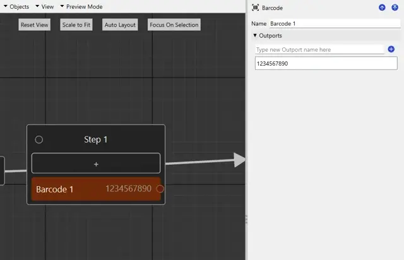Click the Scale to Fit button
Screen dimensions: 404x260
76,25
